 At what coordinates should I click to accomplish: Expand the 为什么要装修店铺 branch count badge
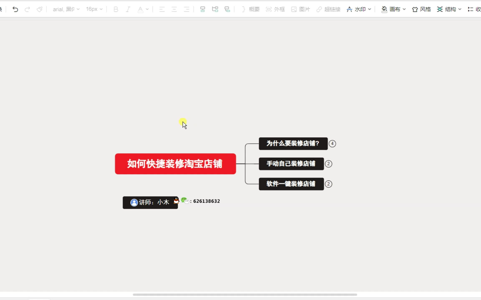pyautogui.click(x=332, y=144)
